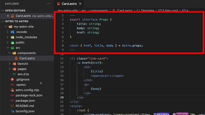Collapse the OPEN EDITORS section
The height and width of the screenshot is (115, 205).
[x=3, y=11]
